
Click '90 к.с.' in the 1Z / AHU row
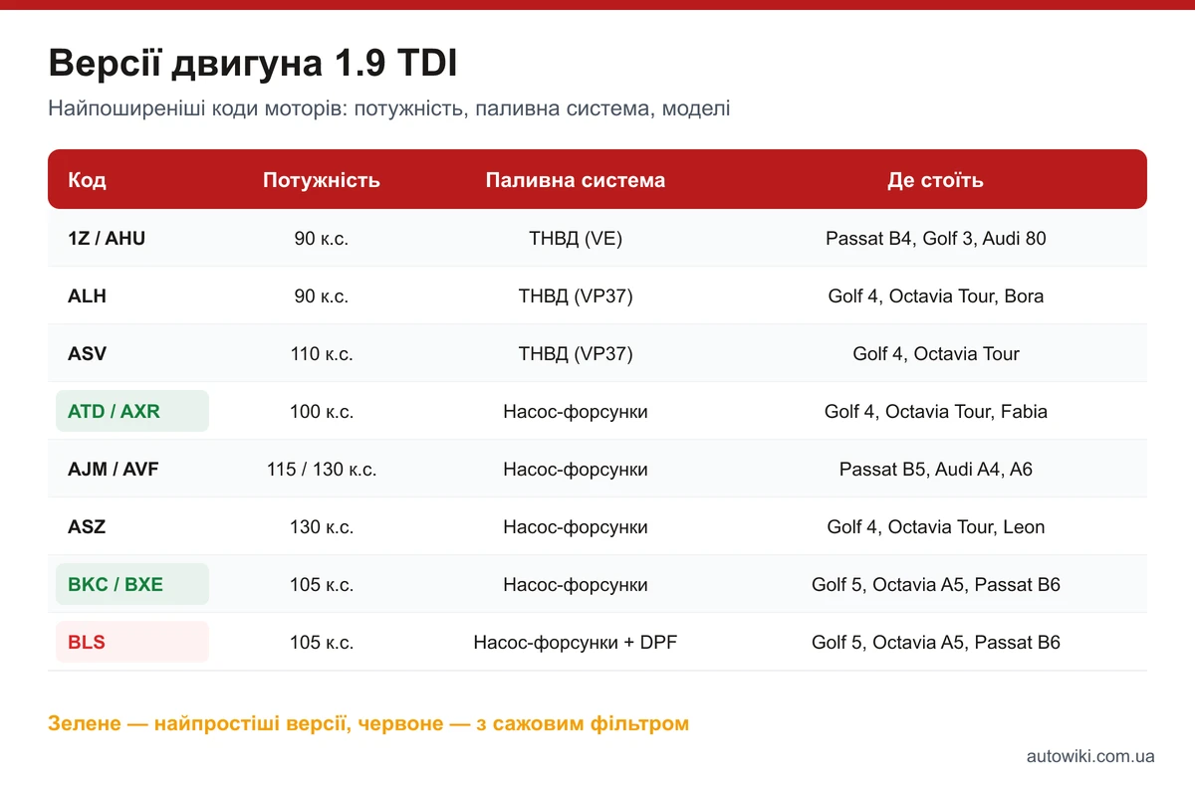tap(322, 239)
